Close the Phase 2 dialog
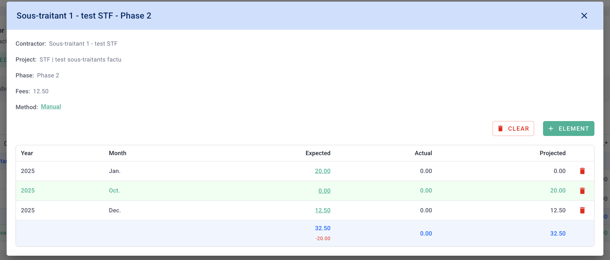The height and width of the screenshot is (260, 610). click(584, 16)
